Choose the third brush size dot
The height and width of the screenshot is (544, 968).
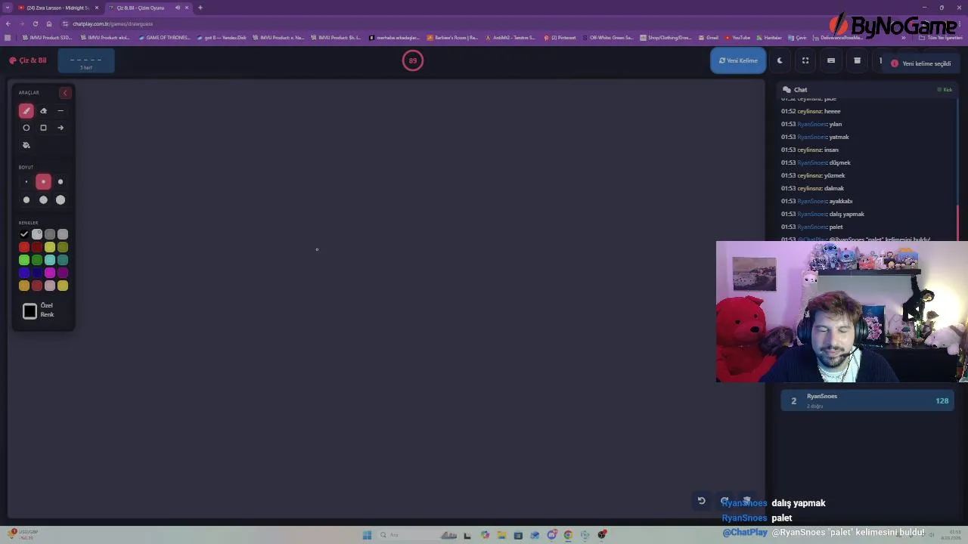click(60, 182)
